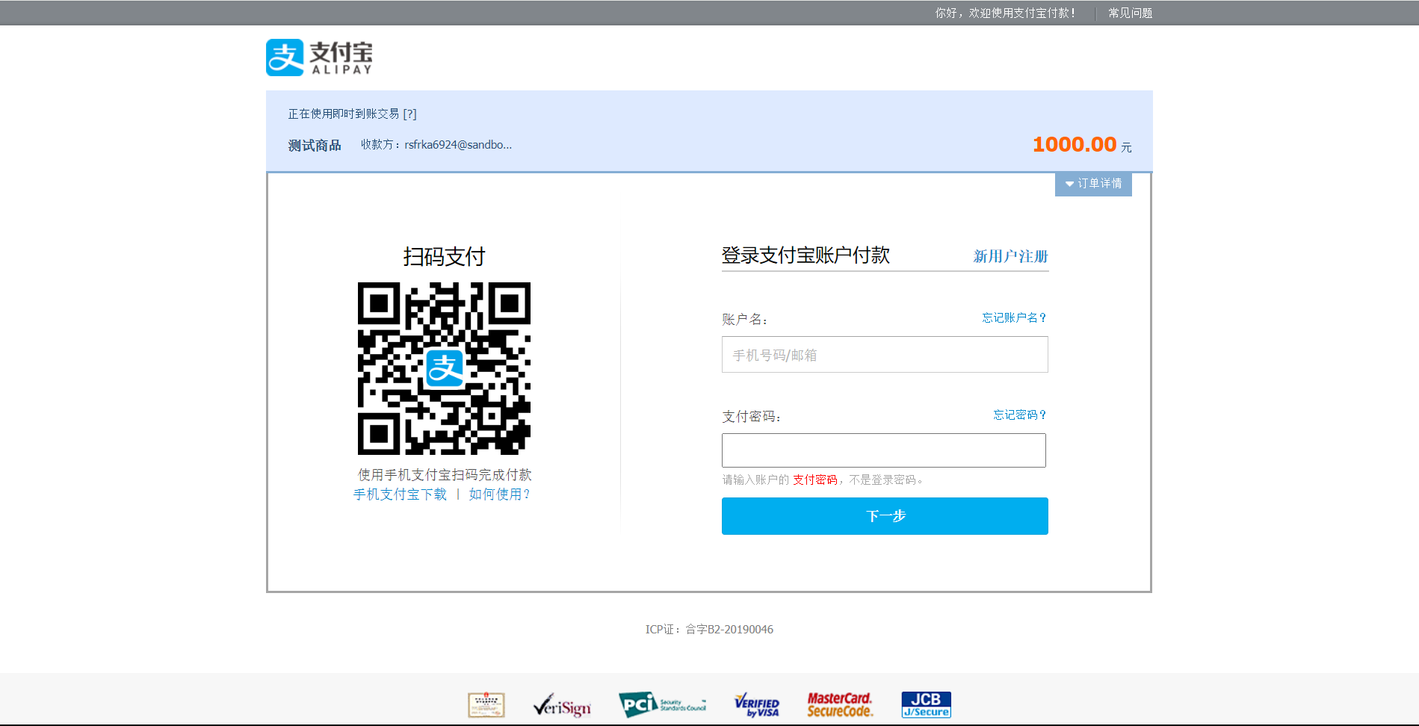Screen dimensions: 1419x726
Task: Click the Alipay icon inside the QR code
Action: pyautogui.click(x=444, y=369)
